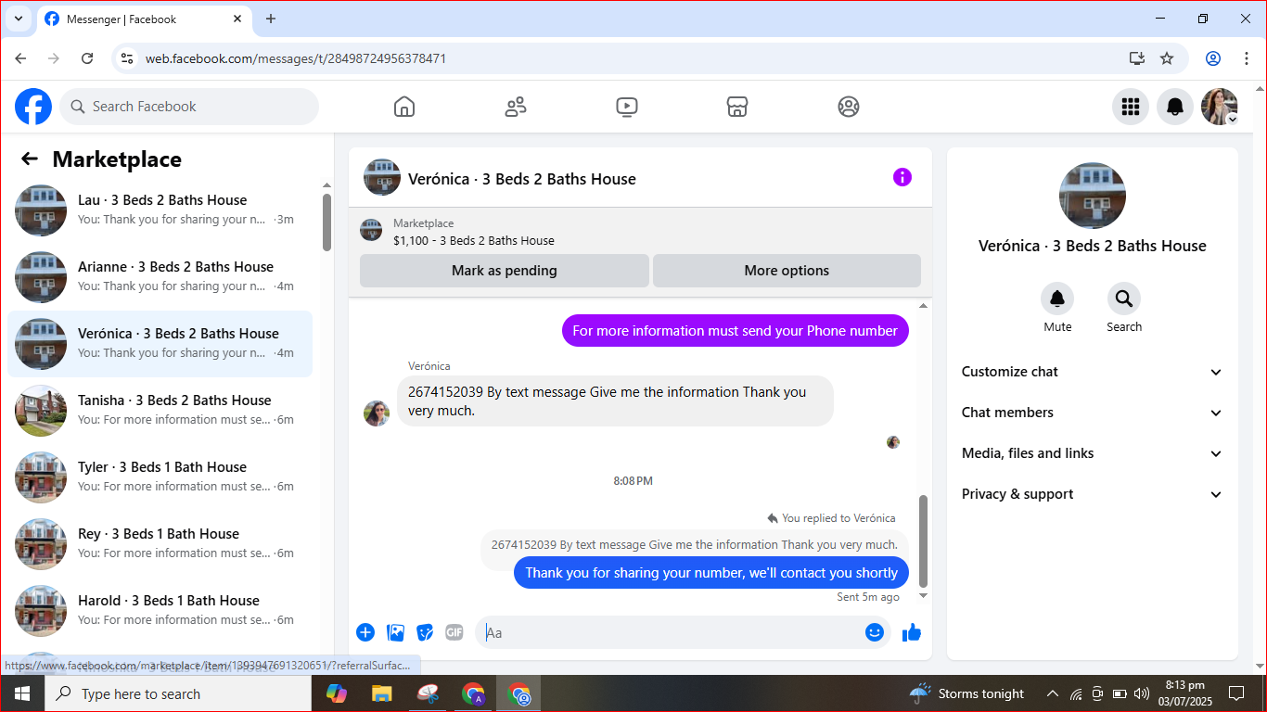1267x712 pixels.
Task: Select the Messenger | Facebook tab
Action: coord(144,19)
